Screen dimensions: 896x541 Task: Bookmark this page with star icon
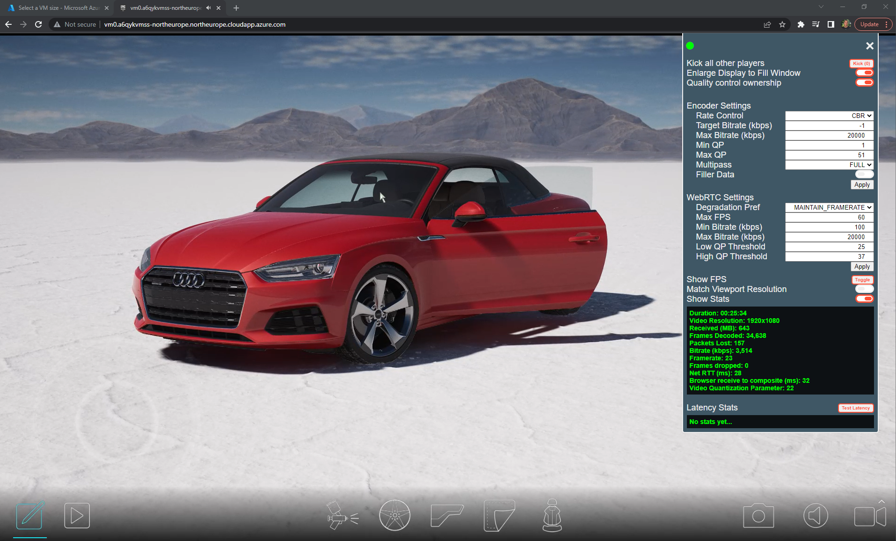point(782,24)
